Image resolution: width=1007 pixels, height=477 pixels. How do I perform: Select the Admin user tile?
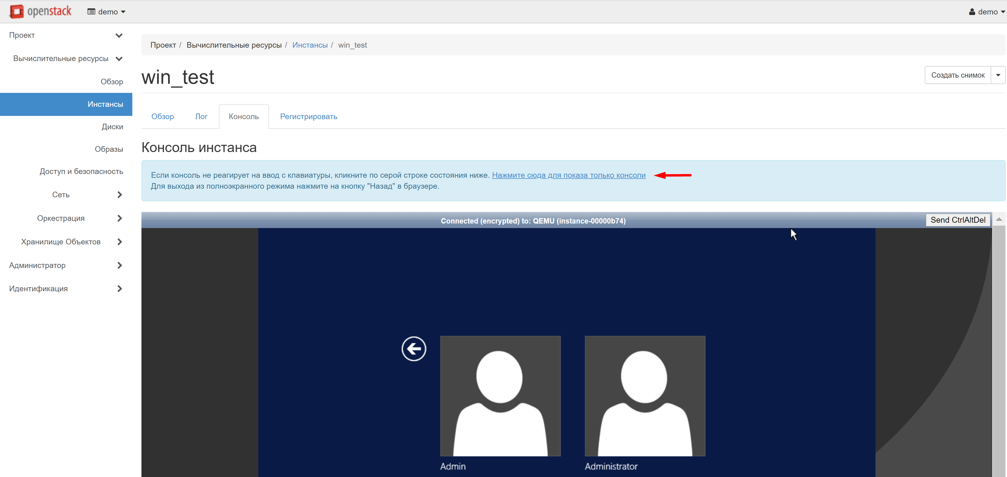500,396
